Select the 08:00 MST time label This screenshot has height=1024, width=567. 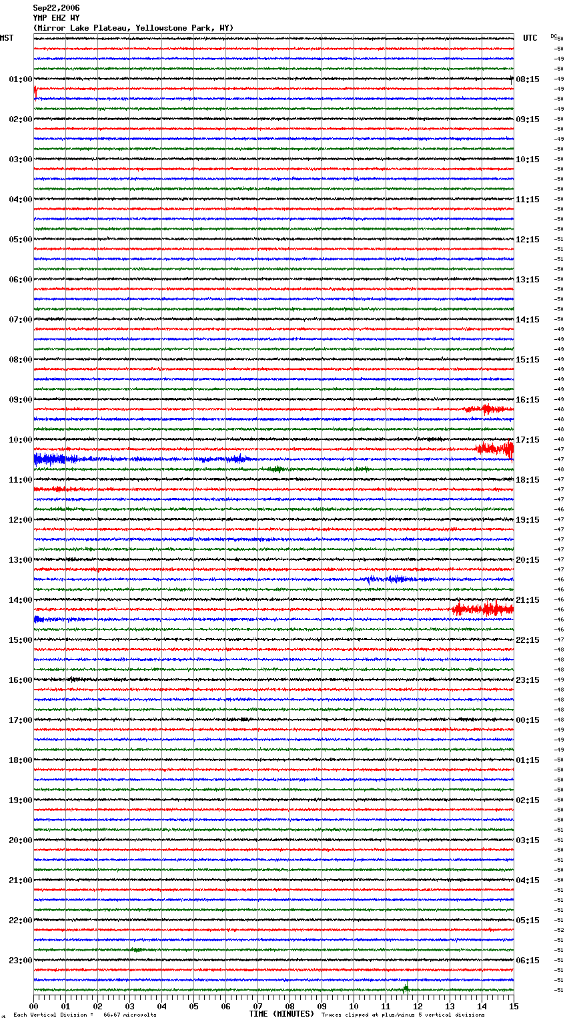click(21, 360)
